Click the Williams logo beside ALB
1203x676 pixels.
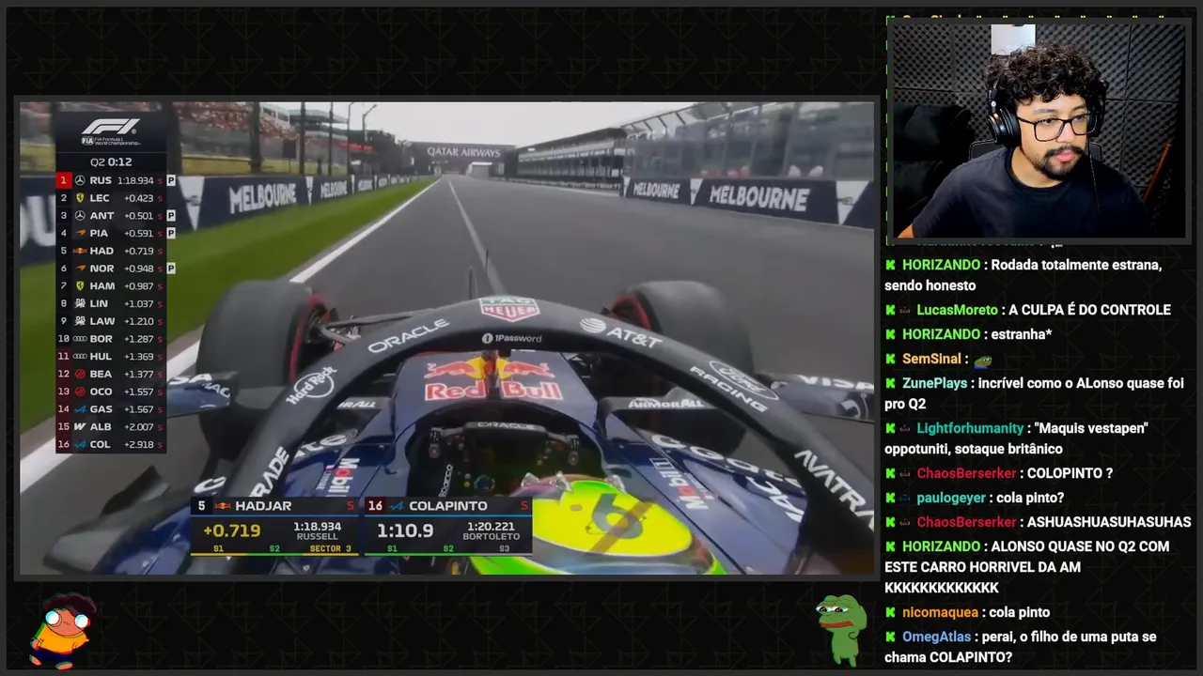(x=80, y=426)
